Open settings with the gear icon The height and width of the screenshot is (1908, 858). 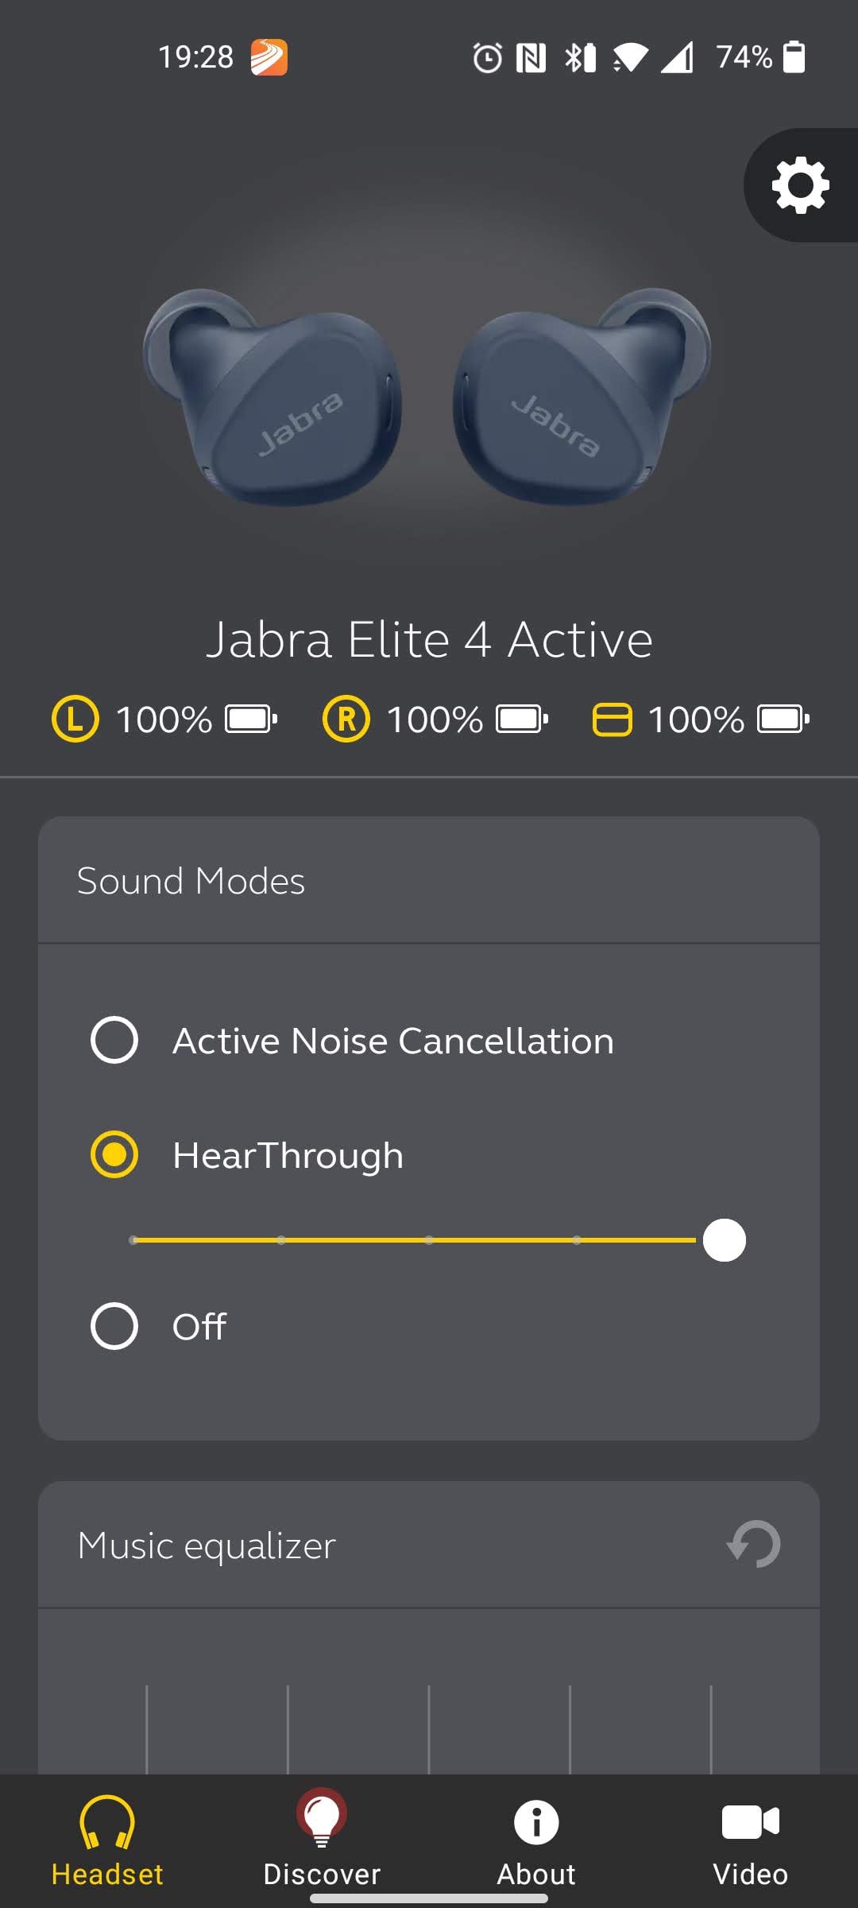click(x=800, y=185)
